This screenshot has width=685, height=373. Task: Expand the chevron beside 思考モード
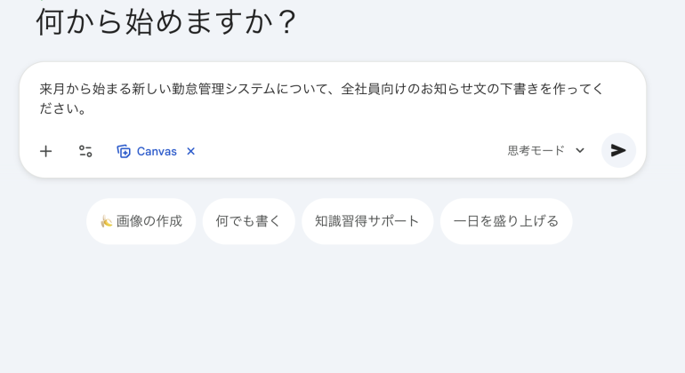[580, 151]
